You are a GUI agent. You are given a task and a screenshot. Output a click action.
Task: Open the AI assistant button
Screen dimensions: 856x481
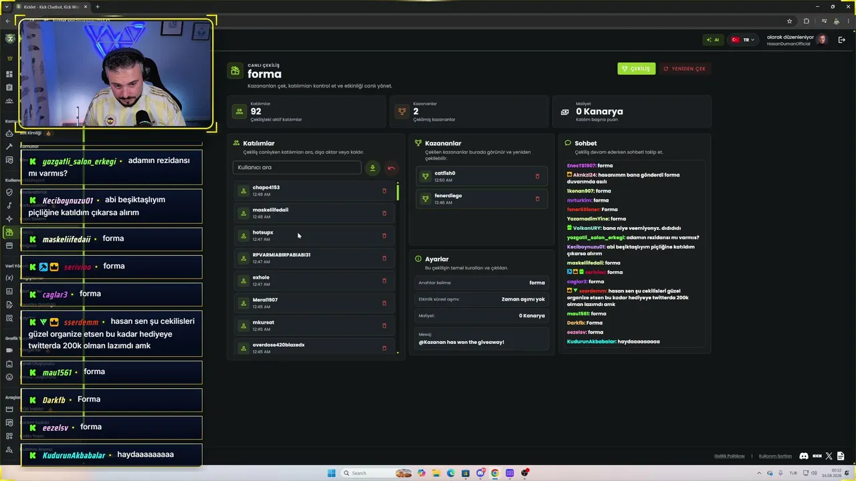tap(713, 40)
